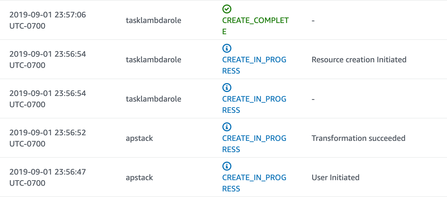Click the User Initiated status reason
Viewport: 447px width, 197px height.
coord(336,177)
